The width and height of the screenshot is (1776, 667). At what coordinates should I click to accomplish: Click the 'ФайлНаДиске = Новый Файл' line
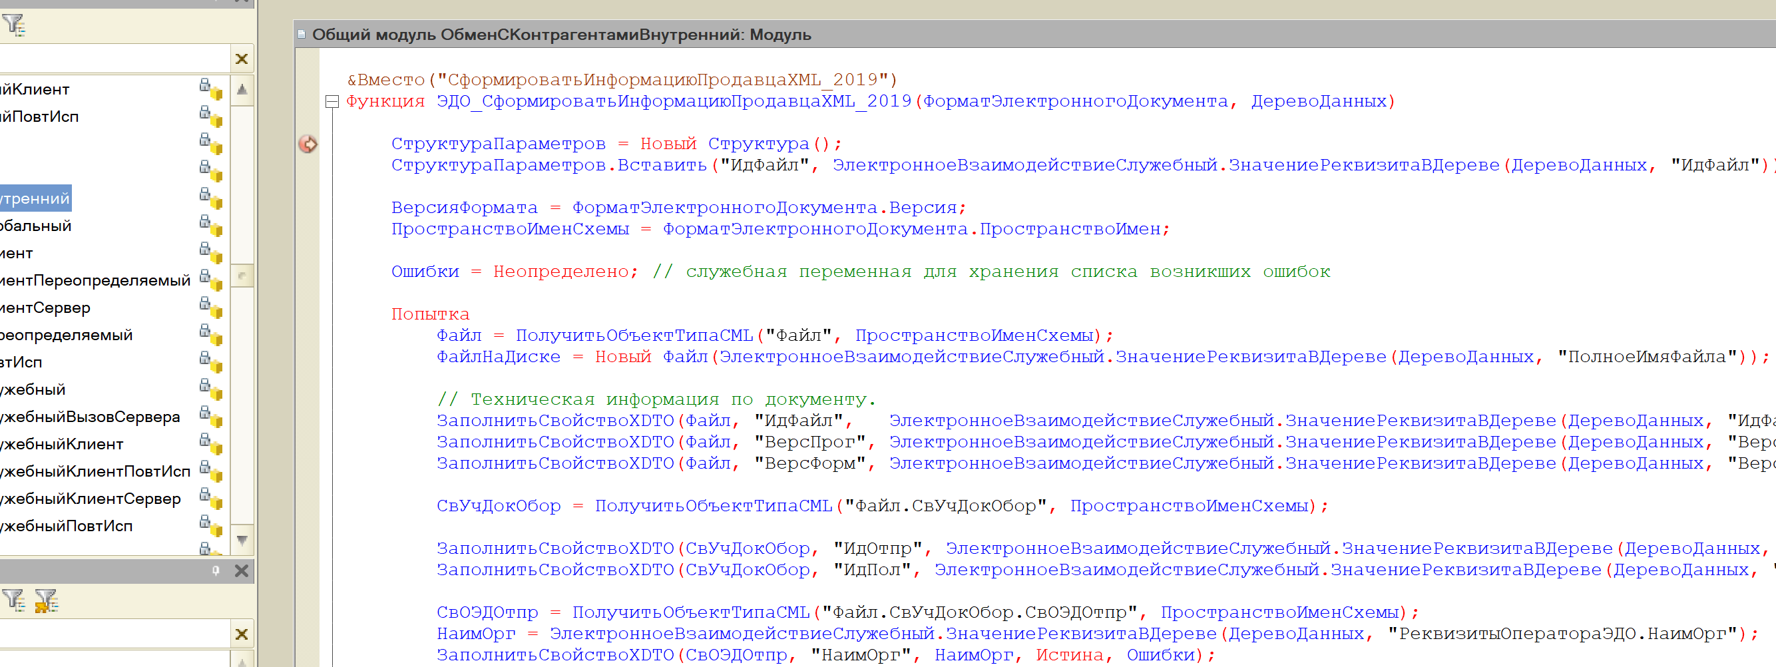click(x=1103, y=357)
